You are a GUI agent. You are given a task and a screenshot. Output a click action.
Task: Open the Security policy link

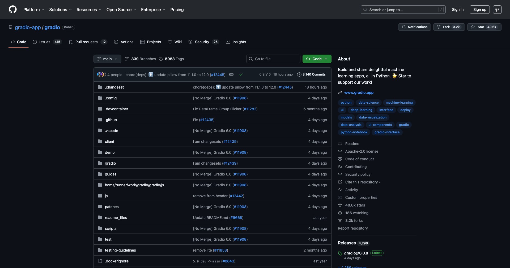point(358,174)
